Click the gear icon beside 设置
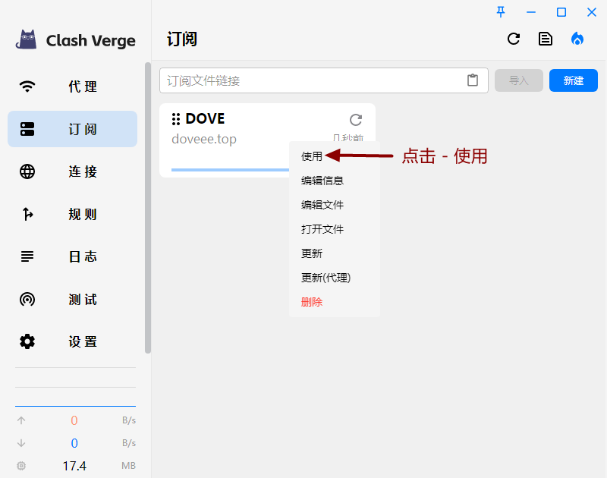 (27, 341)
